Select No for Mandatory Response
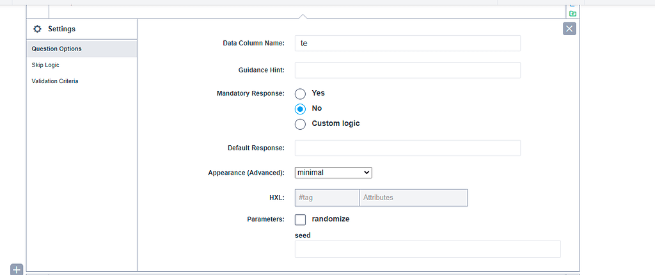Viewport: 655px width, 275px height. tap(300, 109)
